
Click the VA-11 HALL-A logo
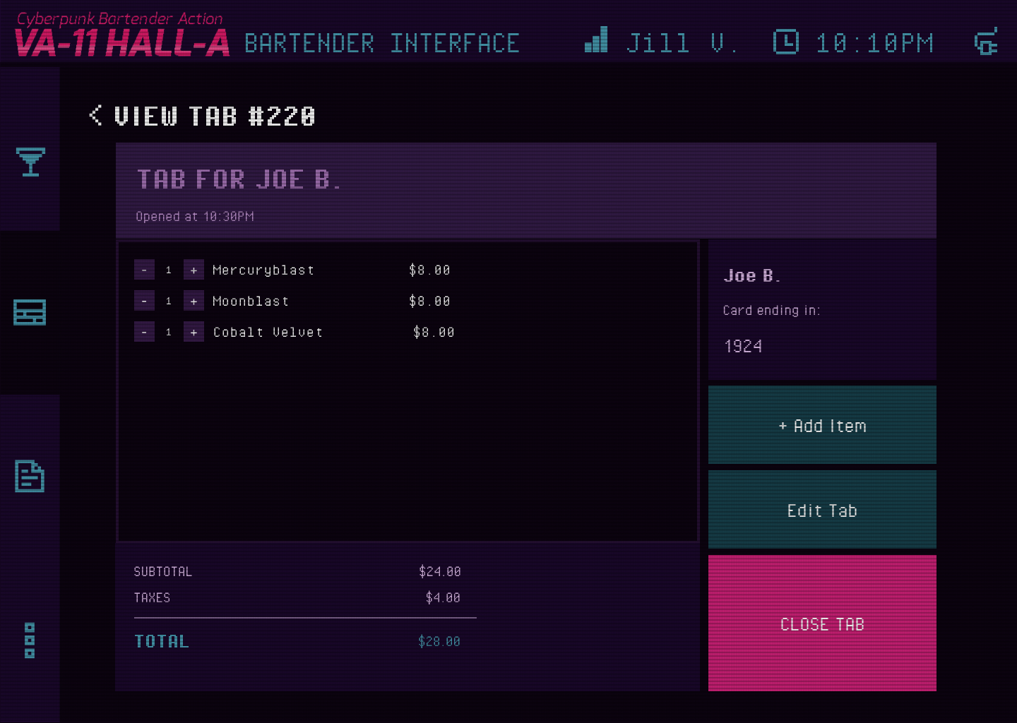(121, 35)
